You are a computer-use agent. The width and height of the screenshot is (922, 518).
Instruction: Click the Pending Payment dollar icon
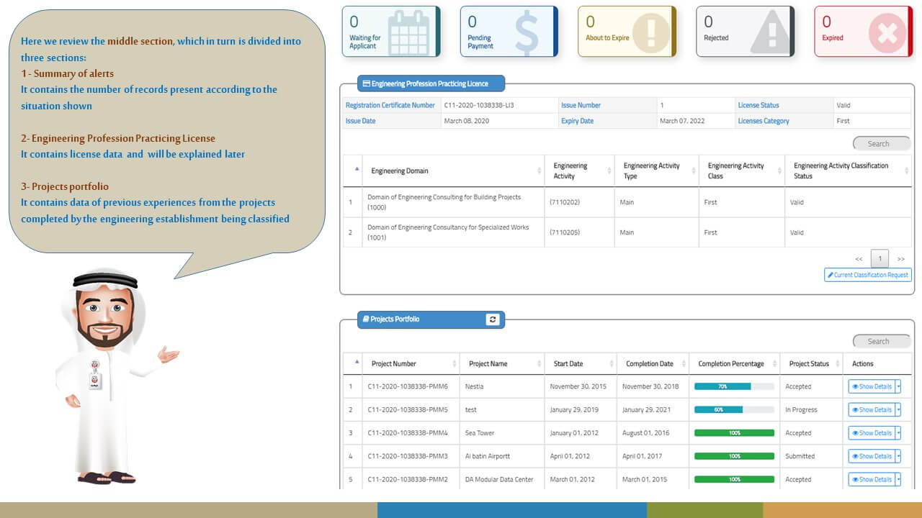[527, 32]
